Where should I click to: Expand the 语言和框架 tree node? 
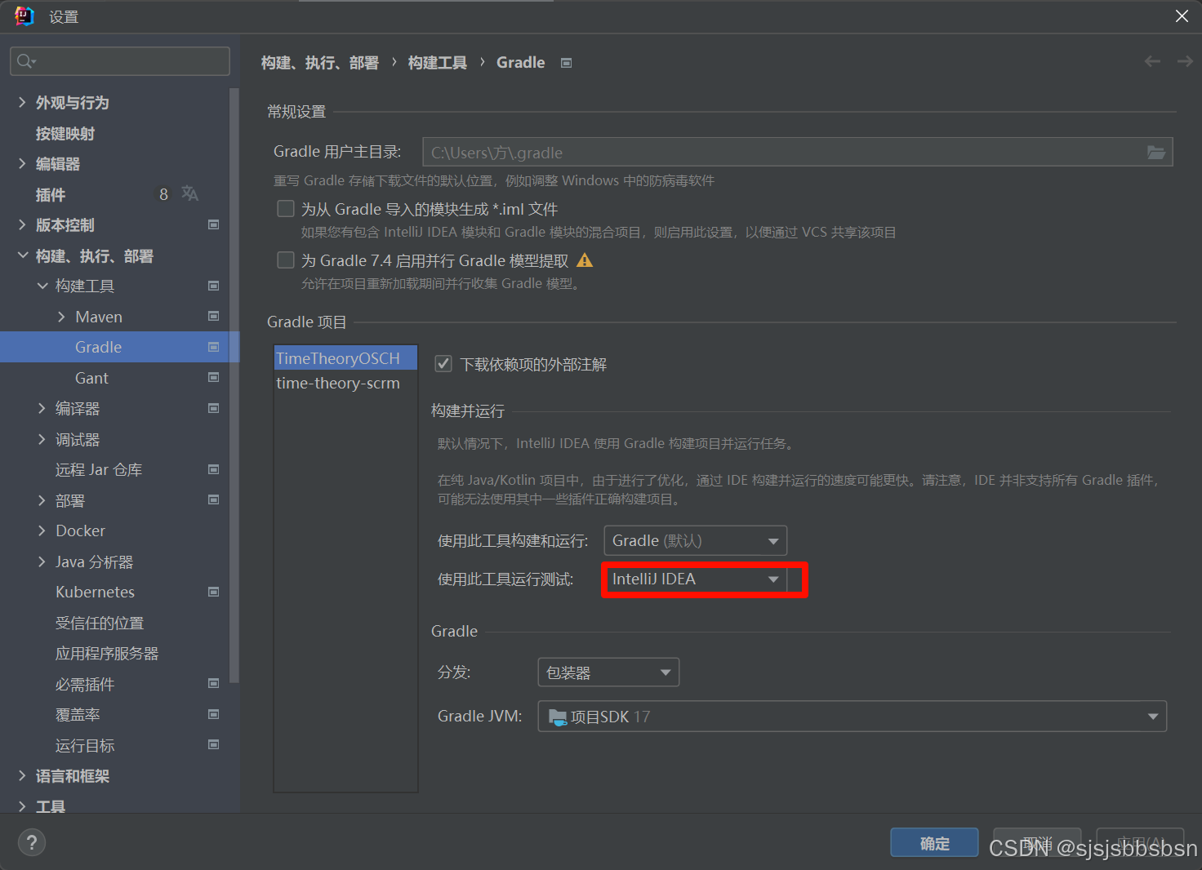click(22, 775)
